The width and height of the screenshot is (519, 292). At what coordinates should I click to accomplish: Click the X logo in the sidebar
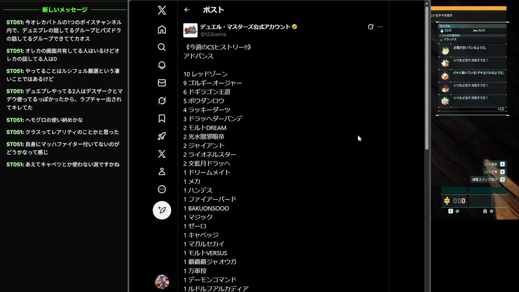coord(162,11)
